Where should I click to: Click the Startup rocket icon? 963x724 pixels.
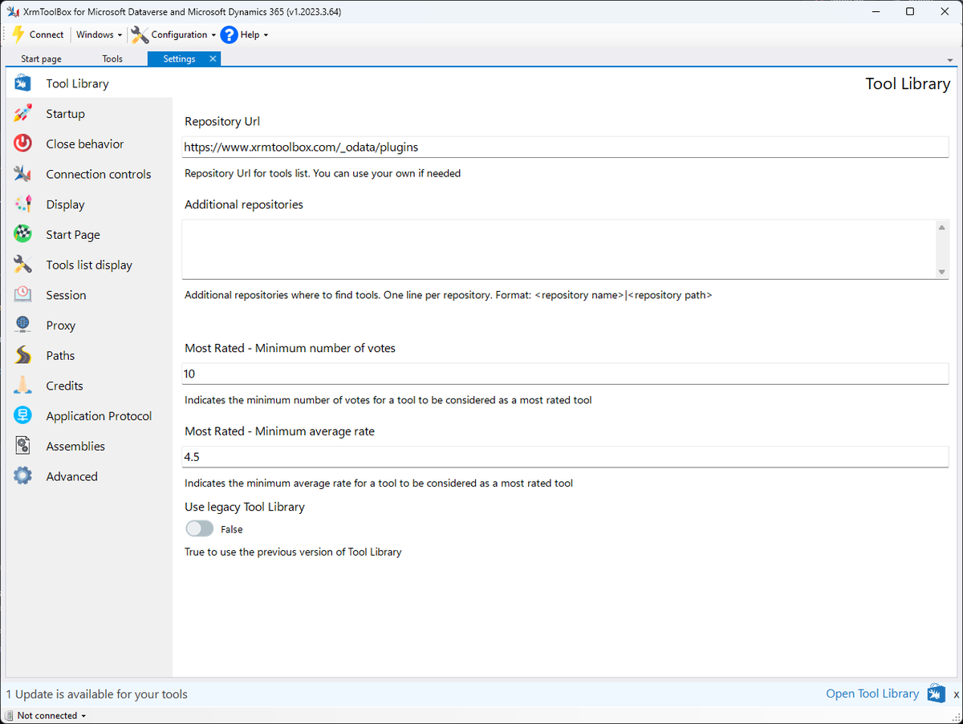(x=22, y=114)
